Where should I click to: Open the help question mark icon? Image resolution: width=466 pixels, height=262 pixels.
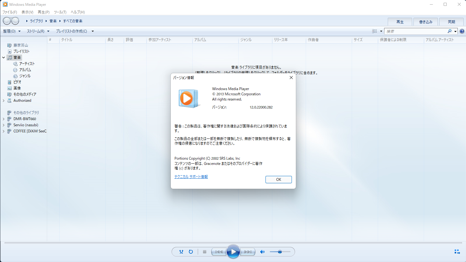(x=462, y=31)
